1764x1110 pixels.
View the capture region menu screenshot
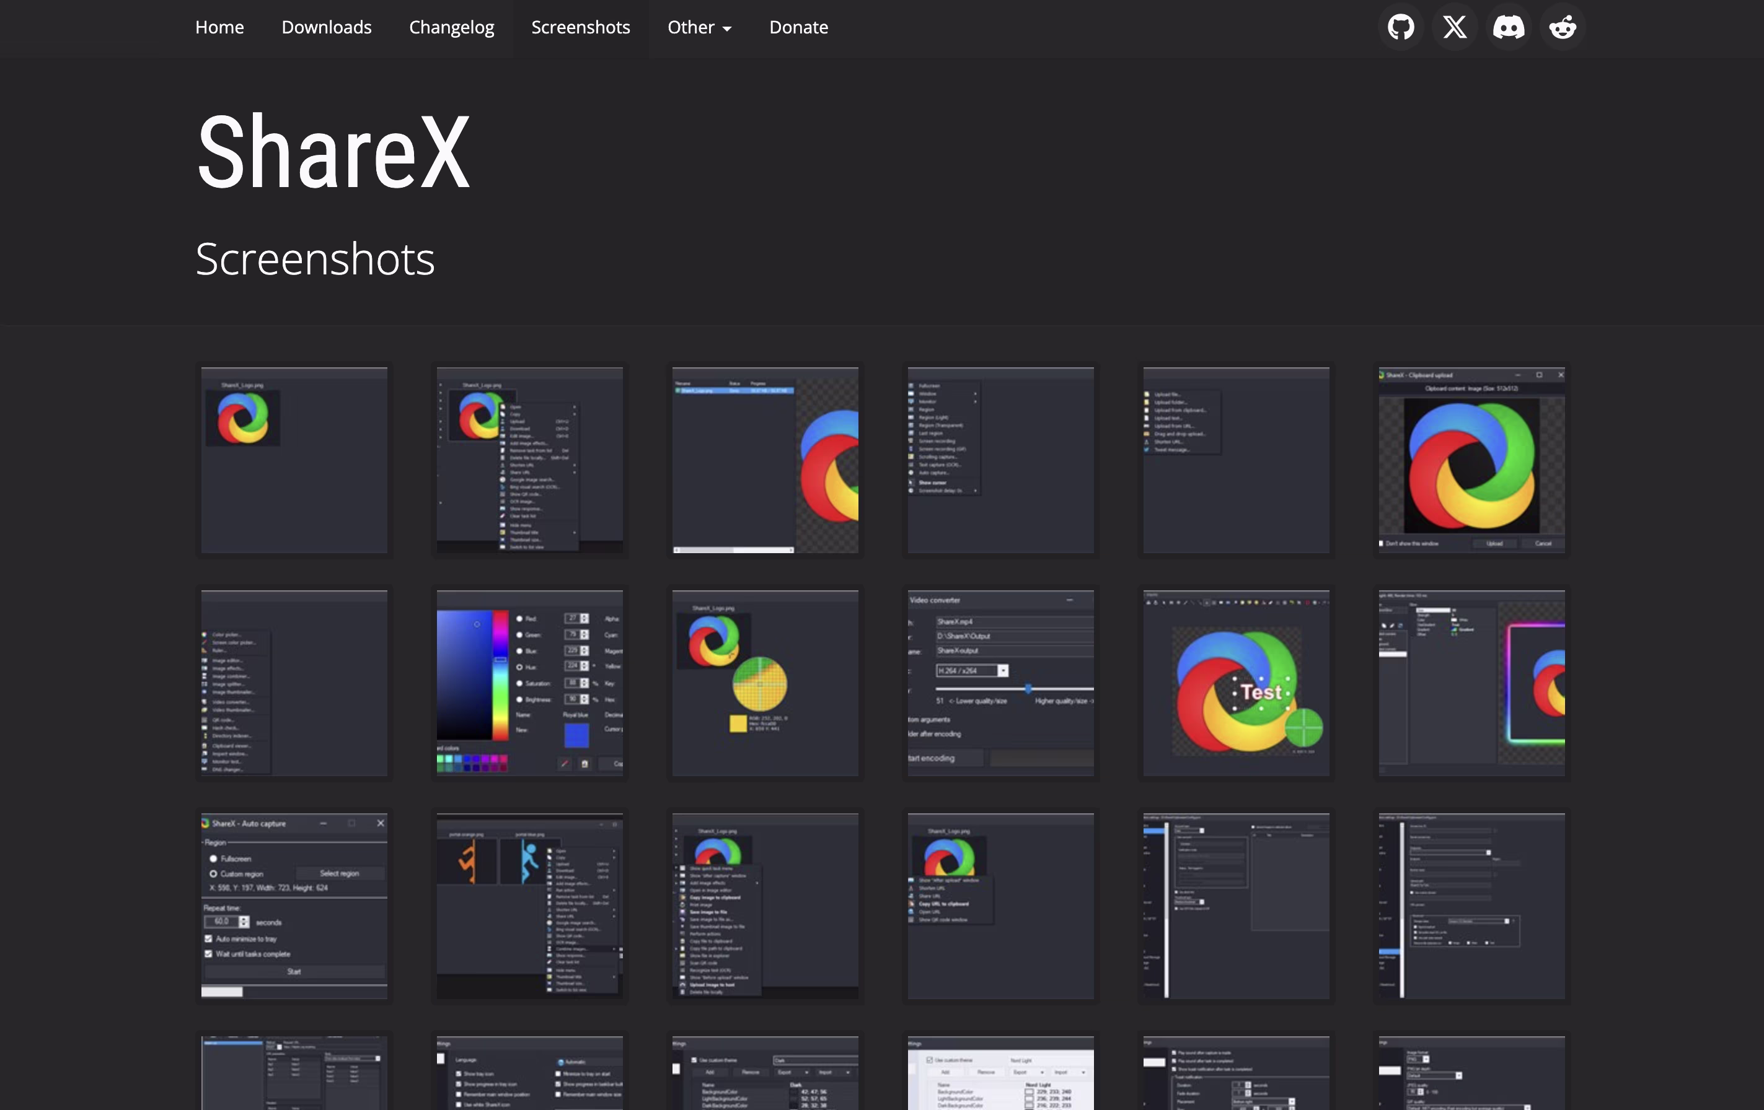click(x=1000, y=460)
